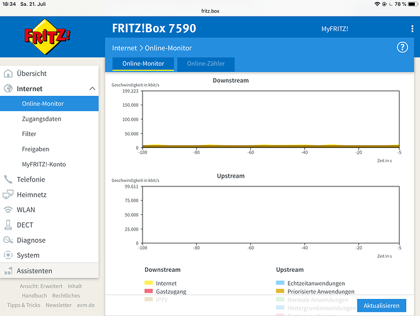
Task: Click the Internet breadcrumb link
Action: pos(124,48)
